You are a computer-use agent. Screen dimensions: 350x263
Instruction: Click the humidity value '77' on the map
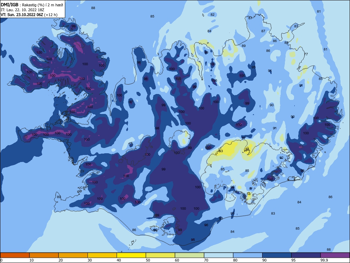[306, 54]
